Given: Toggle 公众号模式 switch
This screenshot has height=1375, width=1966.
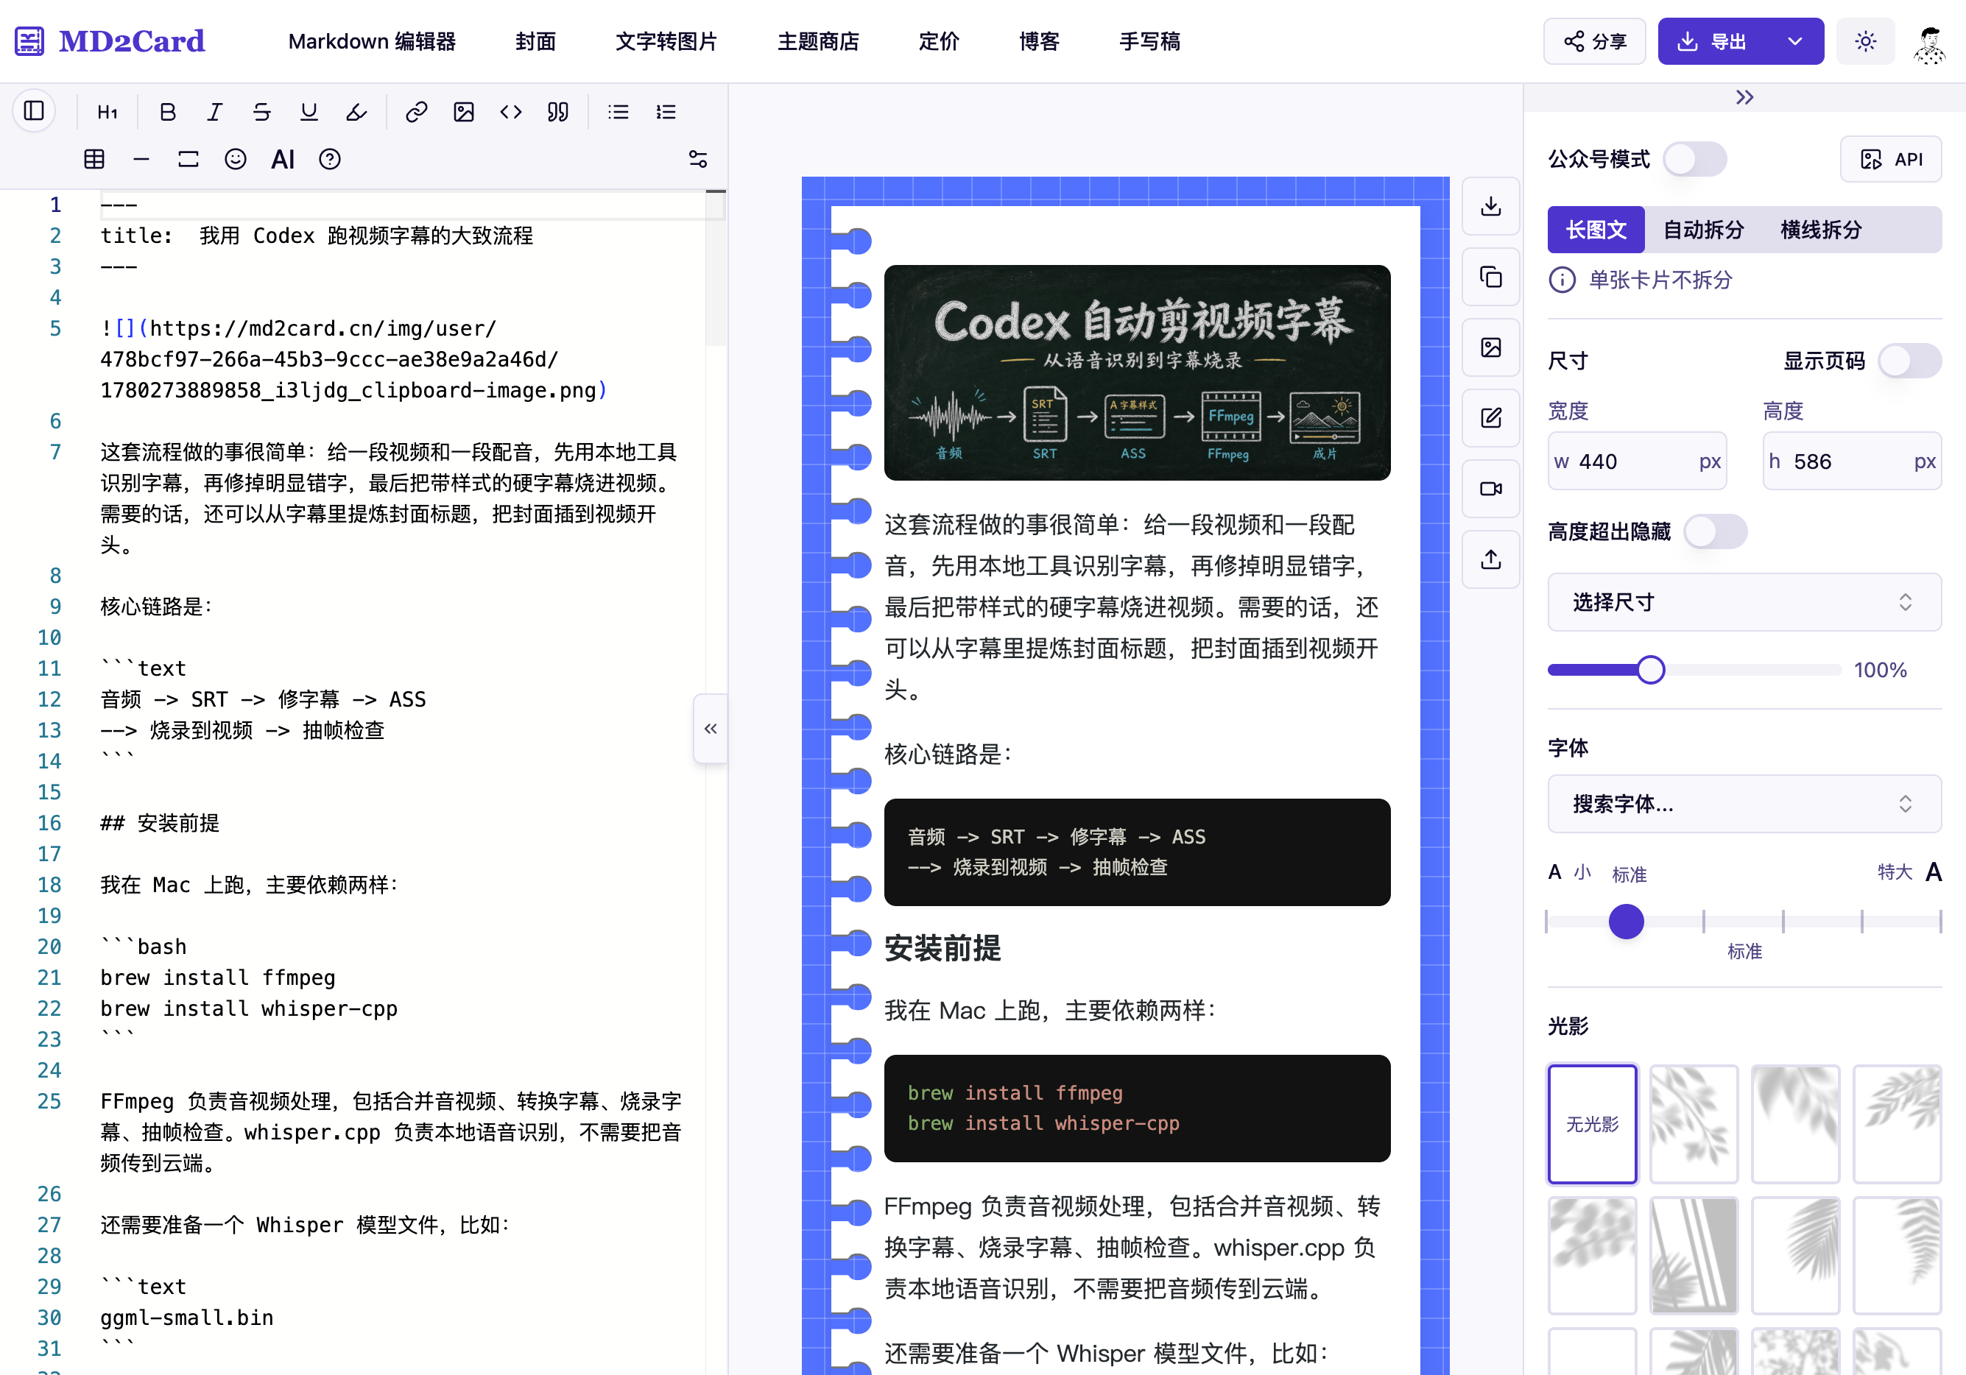Looking at the screenshot, I should point(1694,159).
